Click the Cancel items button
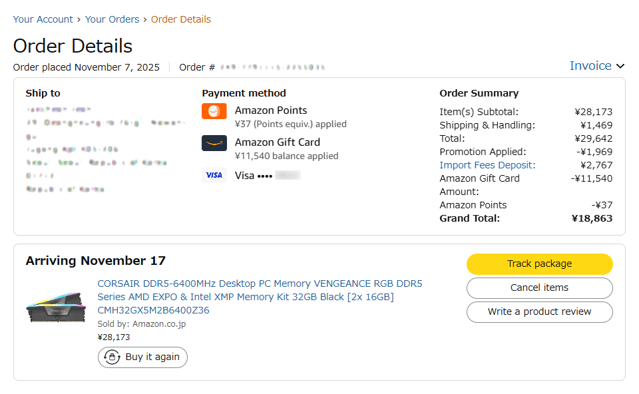 [x=539, y=288]
